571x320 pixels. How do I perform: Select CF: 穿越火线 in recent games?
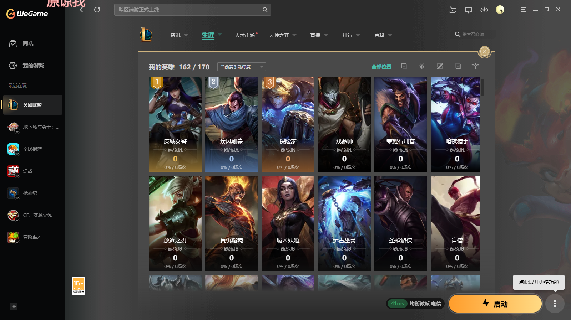tap(33, 215)
